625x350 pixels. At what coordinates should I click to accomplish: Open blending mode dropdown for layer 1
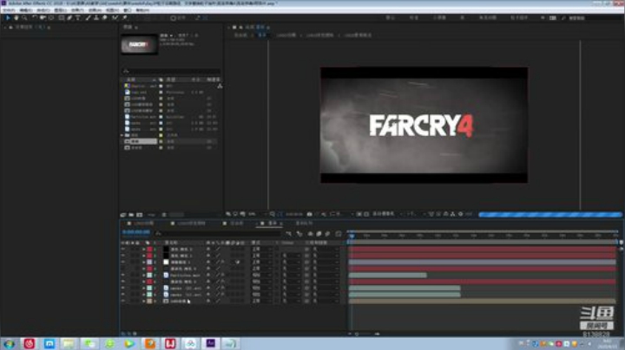coord(262,250)
